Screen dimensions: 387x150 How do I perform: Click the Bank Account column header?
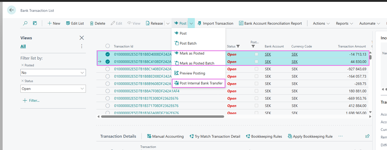274,46
